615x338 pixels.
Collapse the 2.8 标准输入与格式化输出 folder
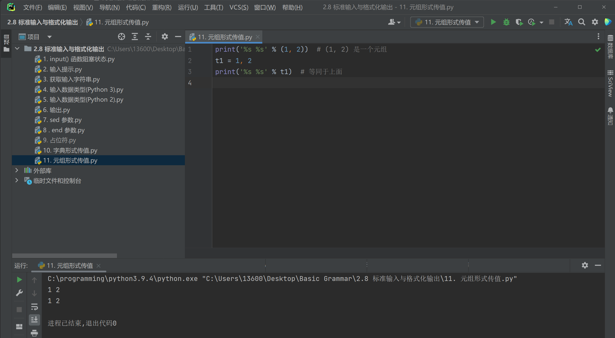(17, 49)
